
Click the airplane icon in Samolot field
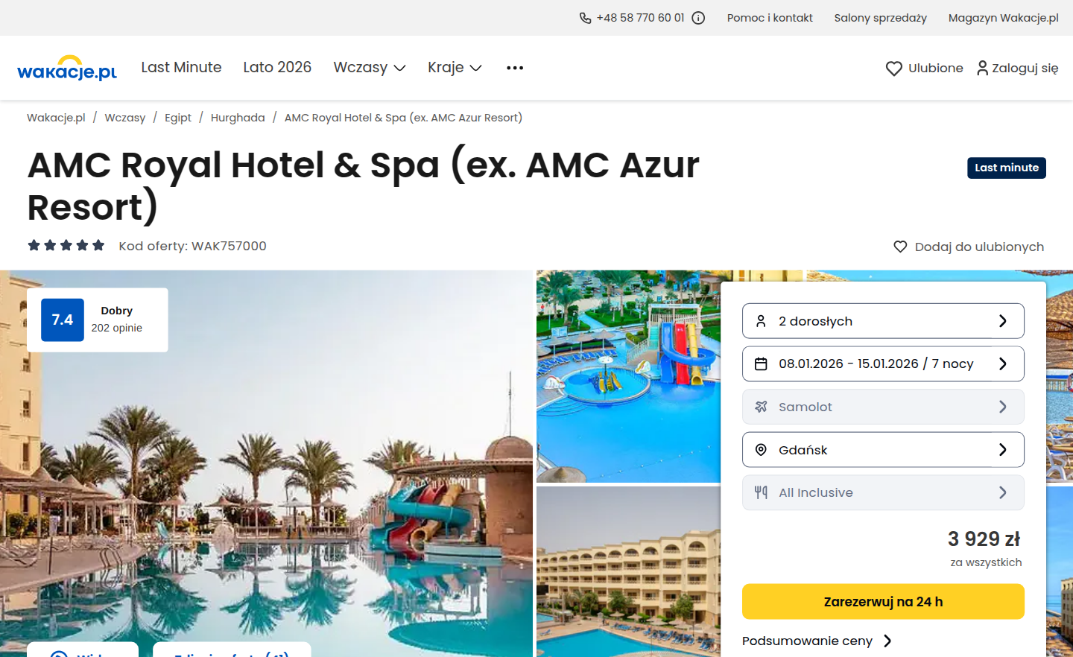(761, 407)
